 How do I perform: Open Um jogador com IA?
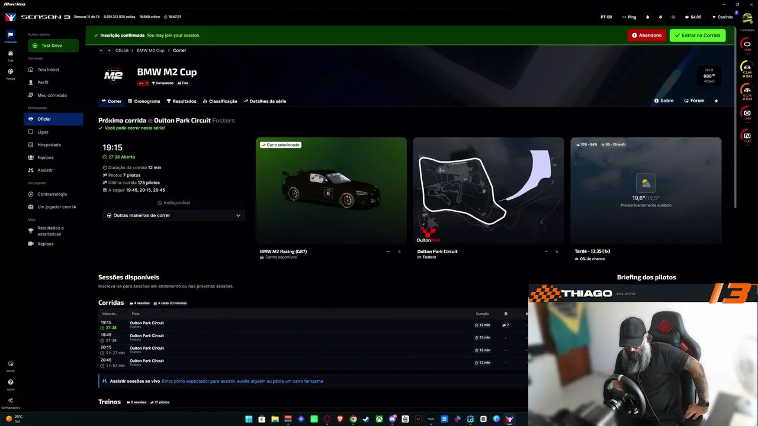tap(53, 207)
